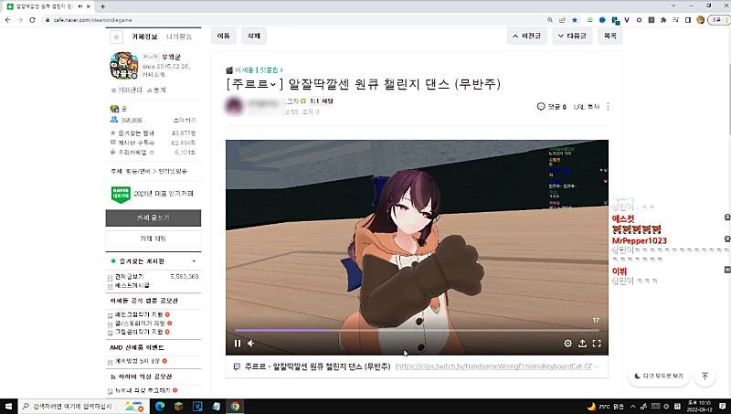Open comments via 댓글 0 icon
This screenshot has width=731, height=414.
(x=552, y=107)
